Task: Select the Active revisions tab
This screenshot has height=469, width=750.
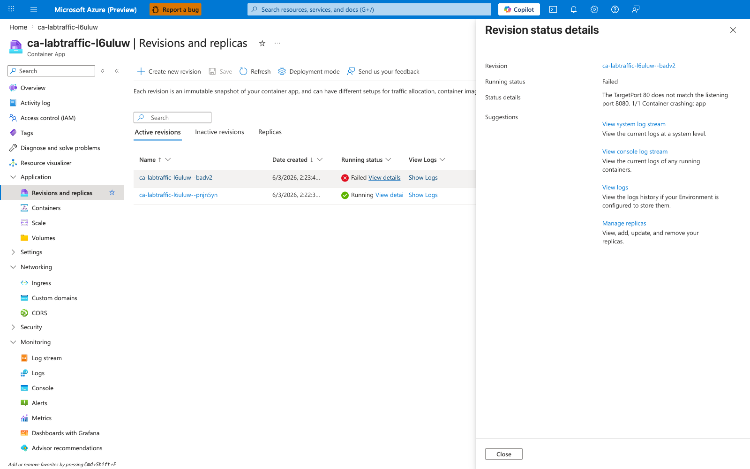Action: pyautogui.click(x=158, y=132)
